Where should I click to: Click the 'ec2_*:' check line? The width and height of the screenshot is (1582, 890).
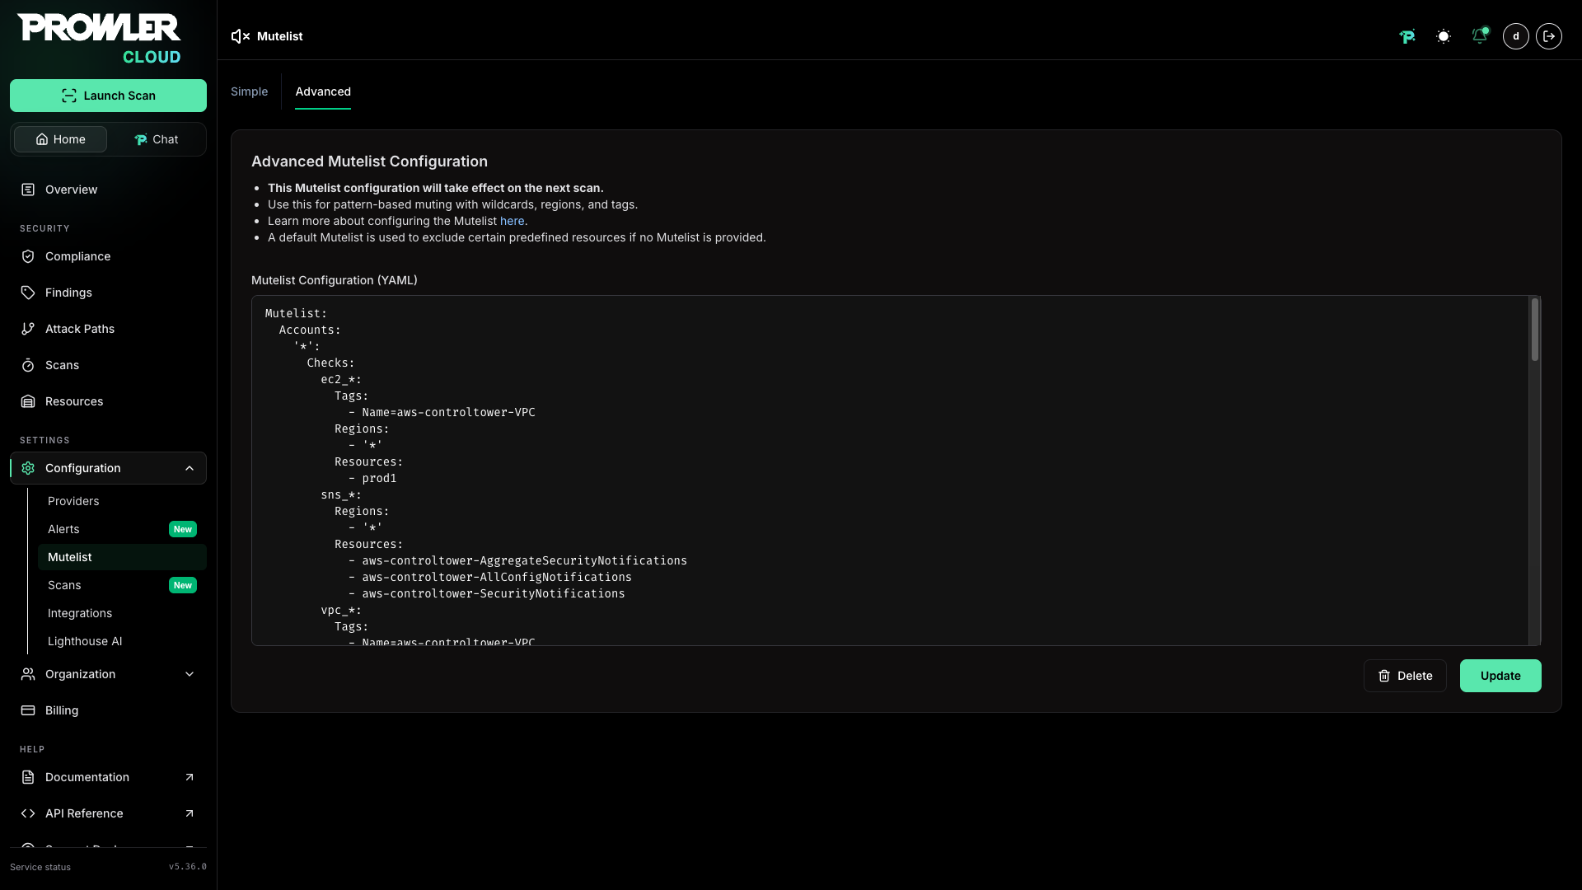341,379
